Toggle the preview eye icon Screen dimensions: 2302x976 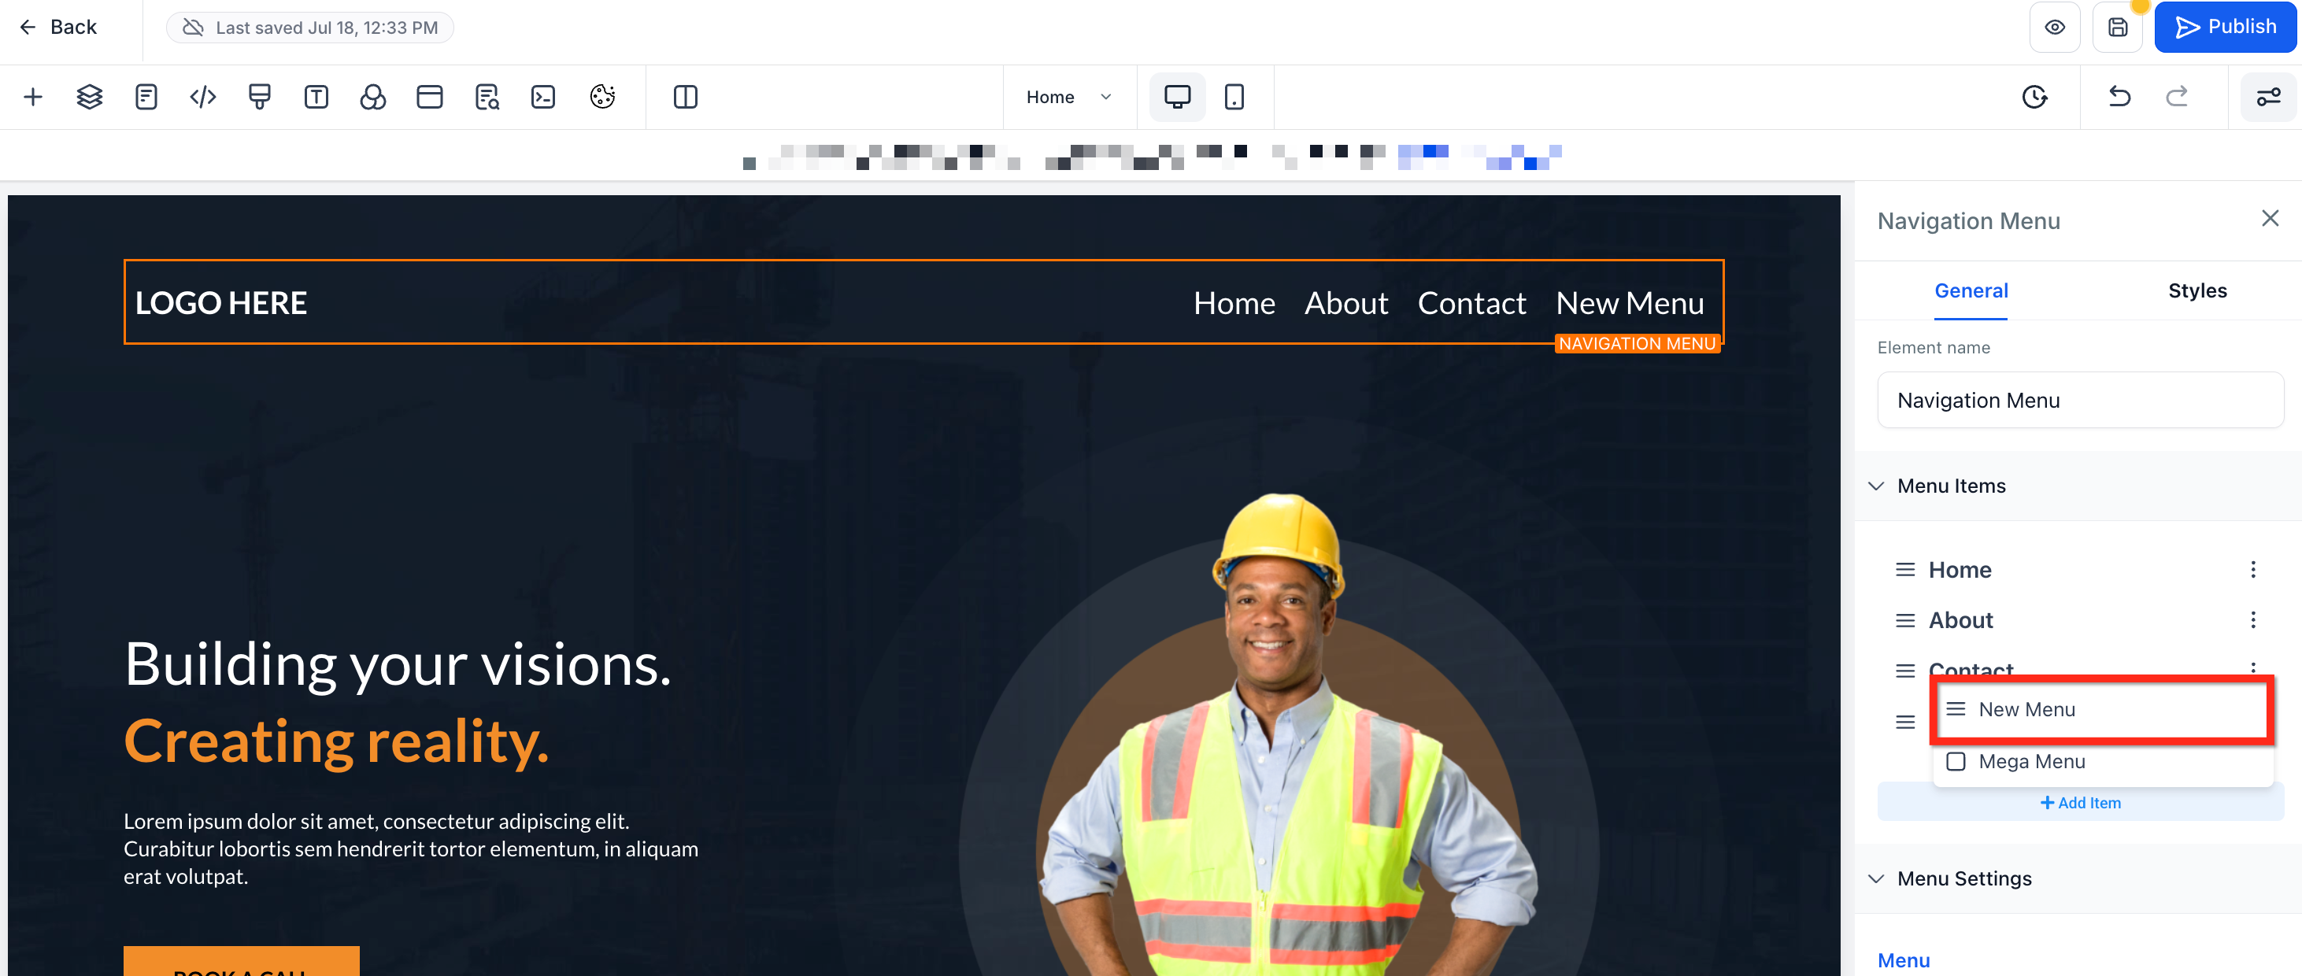coord(2055,27)
